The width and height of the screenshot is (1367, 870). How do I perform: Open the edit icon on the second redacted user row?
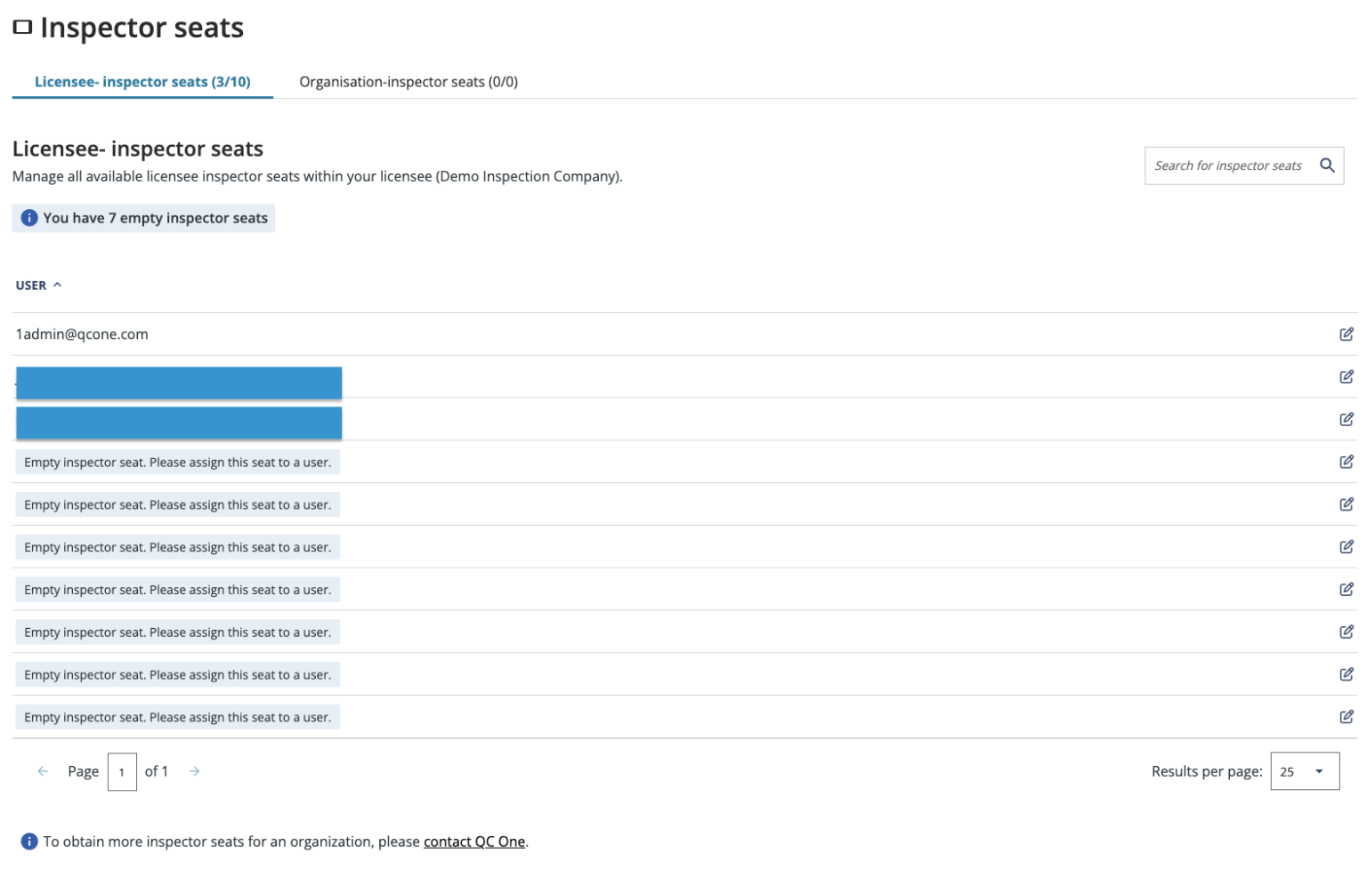pos(1347,419)
